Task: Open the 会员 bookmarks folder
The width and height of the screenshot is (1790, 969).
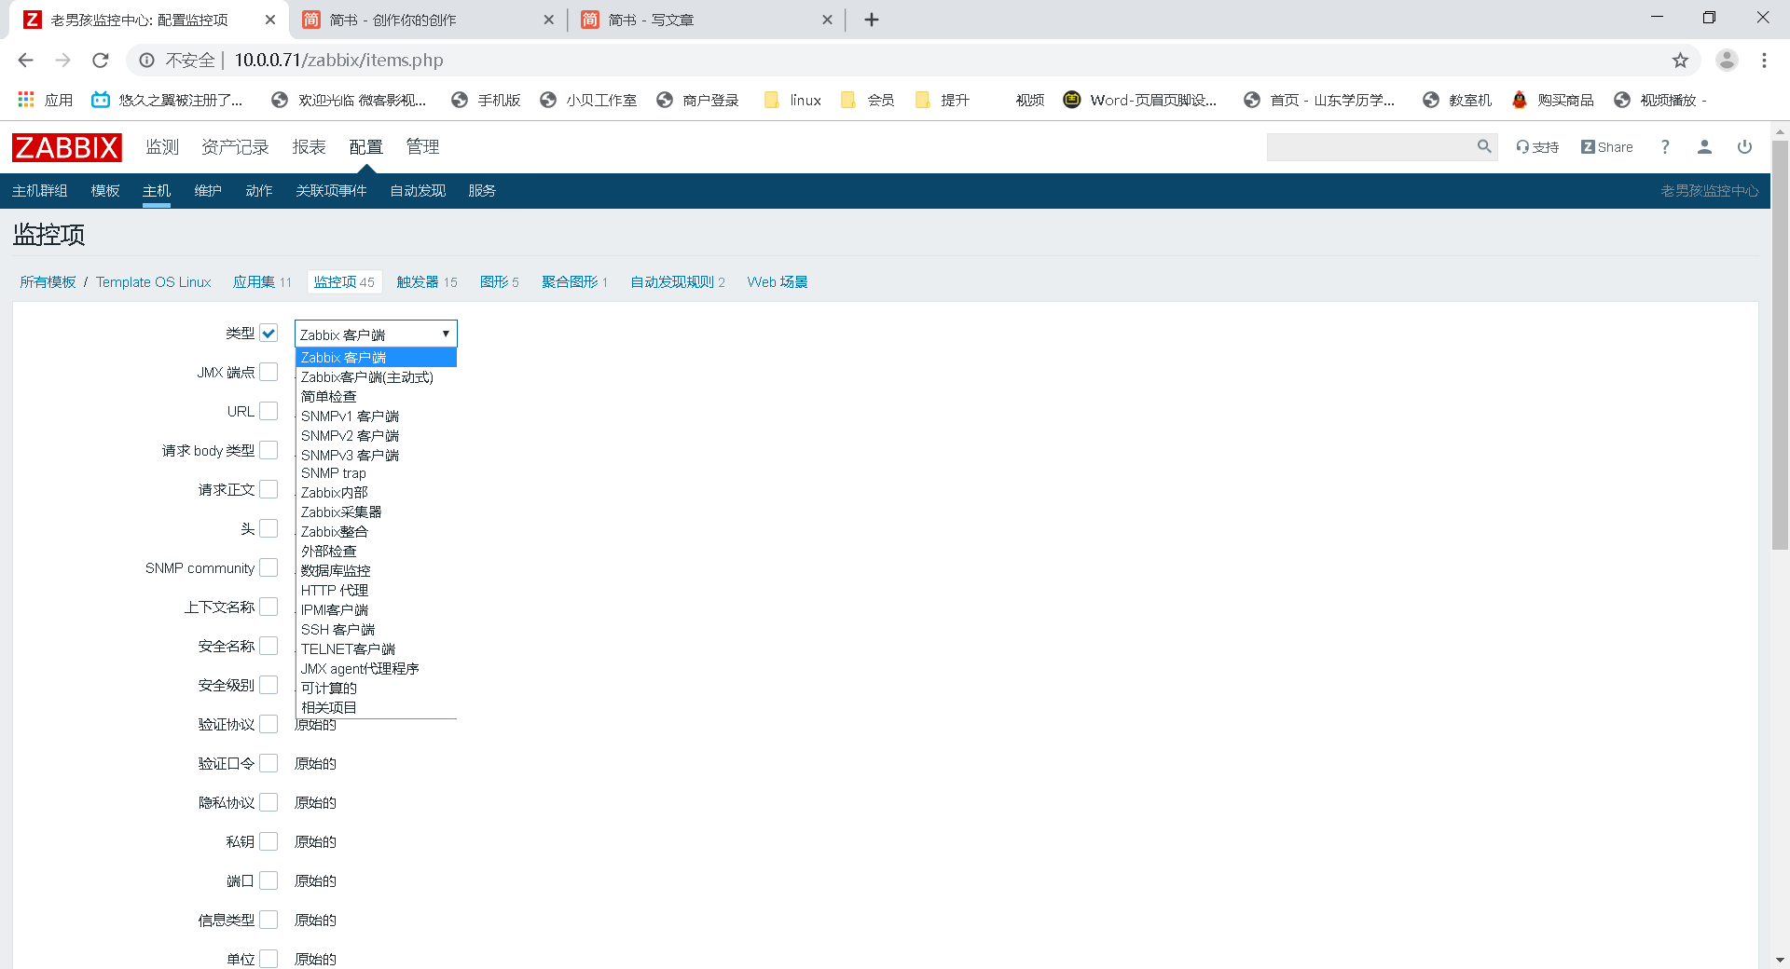Action: coord(868,100)
